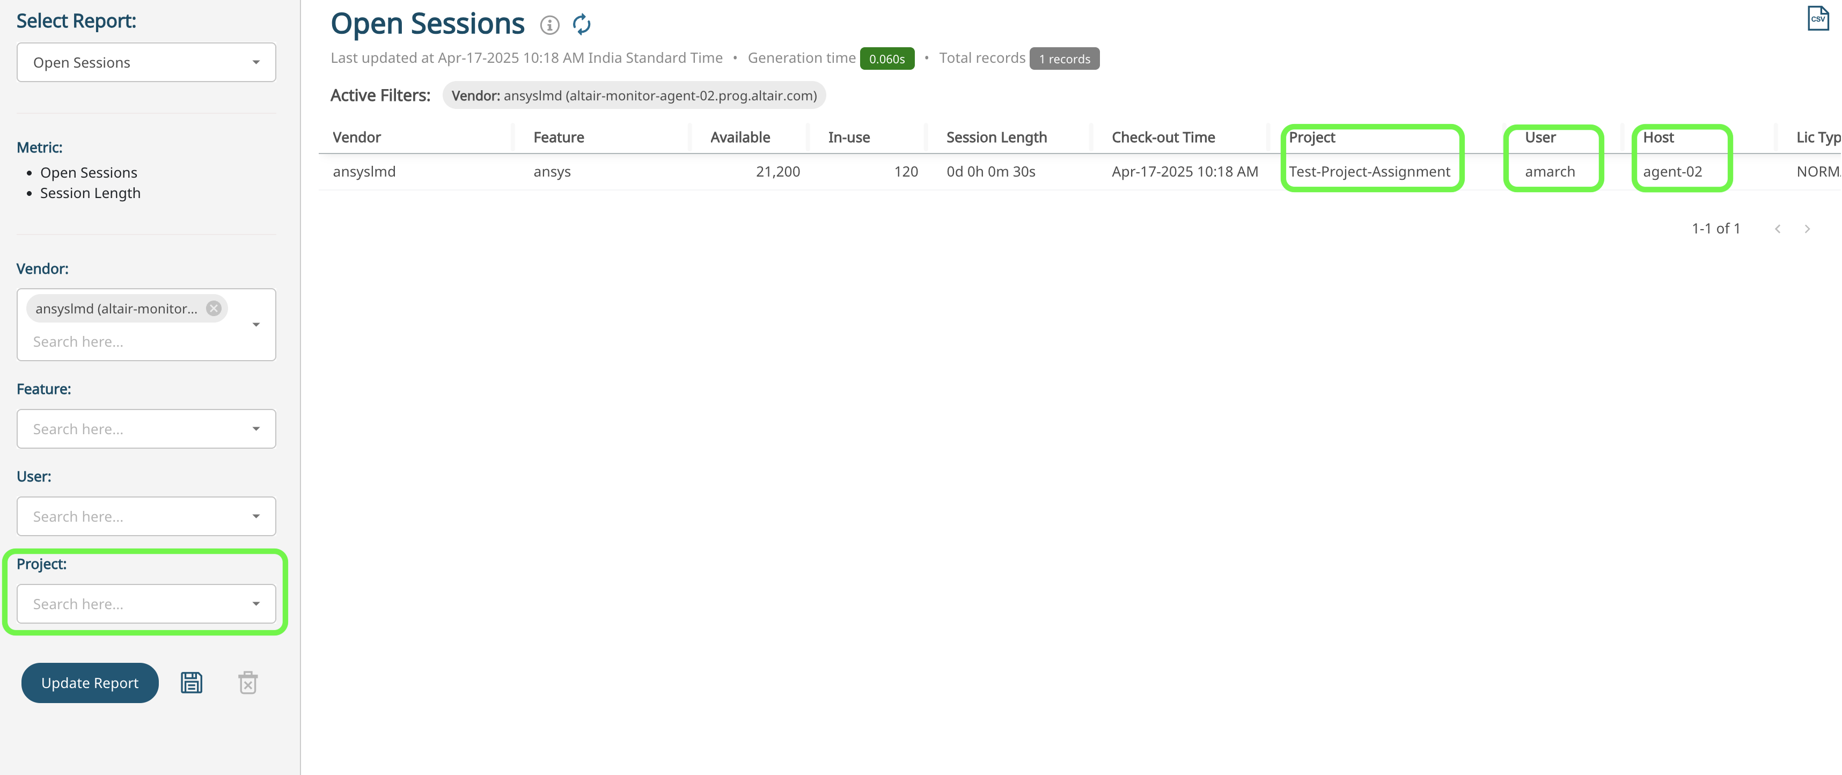Viewport: 1842px width, 775px height.
Task: Click the delete report trash icon
Action: pos(247,683)
